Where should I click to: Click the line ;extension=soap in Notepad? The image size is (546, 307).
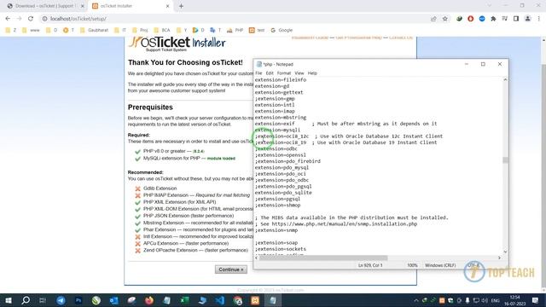coord(276,242)
